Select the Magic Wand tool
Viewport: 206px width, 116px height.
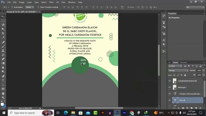tap(3, 29)
